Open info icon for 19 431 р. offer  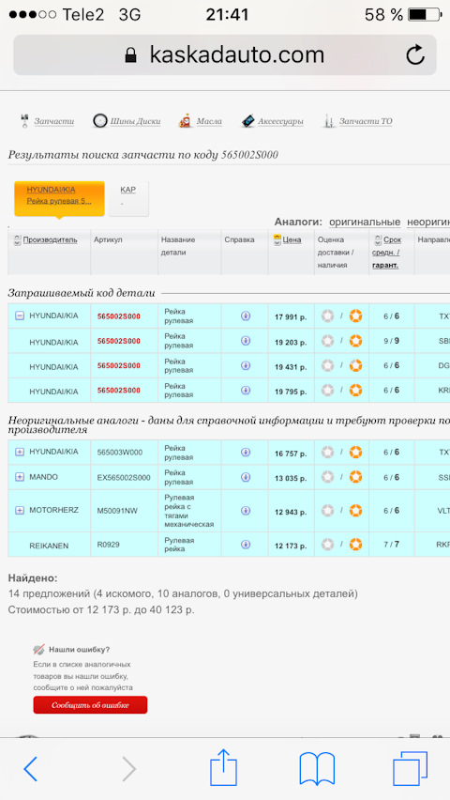pos(245,366)
